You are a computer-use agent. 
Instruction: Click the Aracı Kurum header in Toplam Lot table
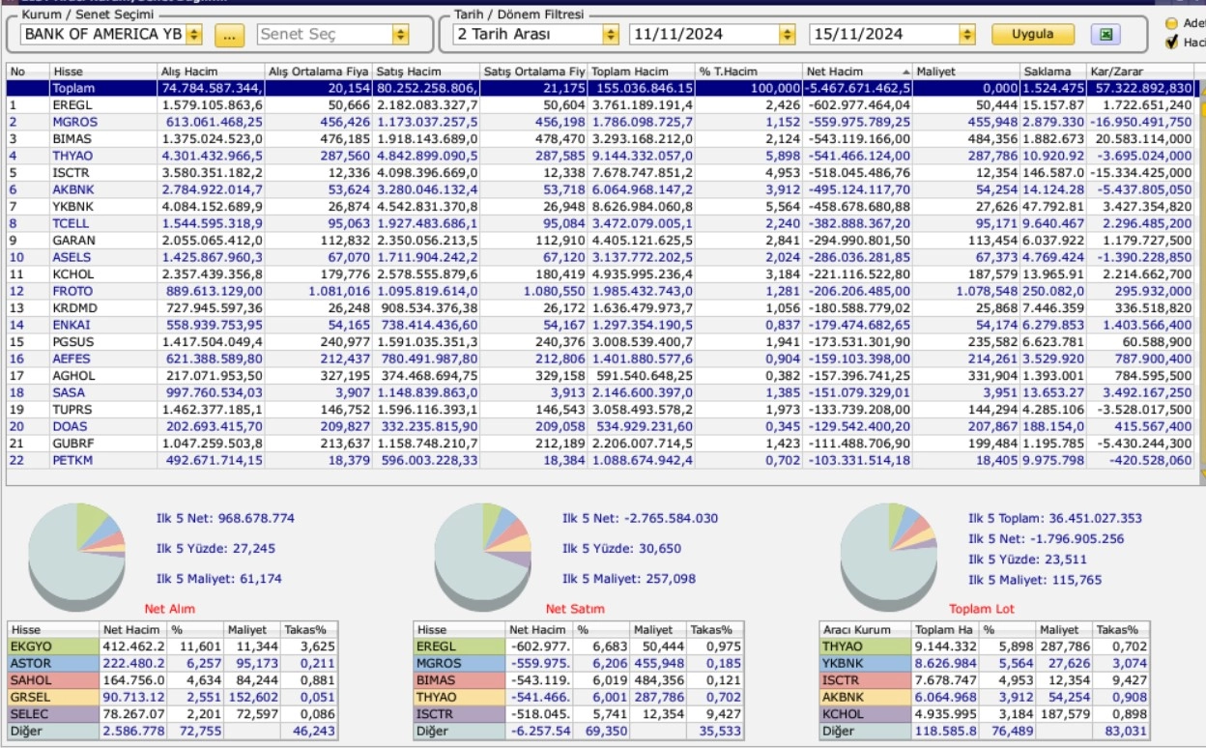[865, 629]
